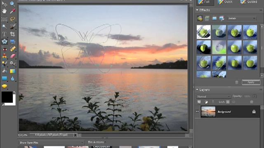Show Layer Styles category in Effects

pyautogui.click(x=207, y=18)
